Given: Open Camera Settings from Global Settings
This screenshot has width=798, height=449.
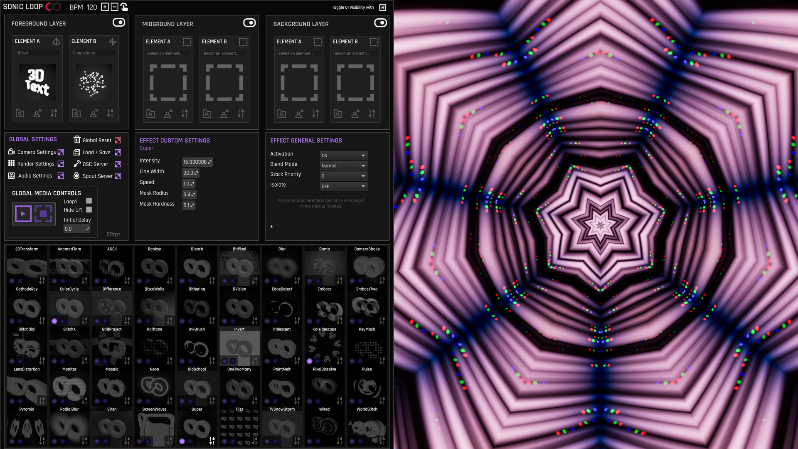Looking at the screenshot, I should (37, 152).
